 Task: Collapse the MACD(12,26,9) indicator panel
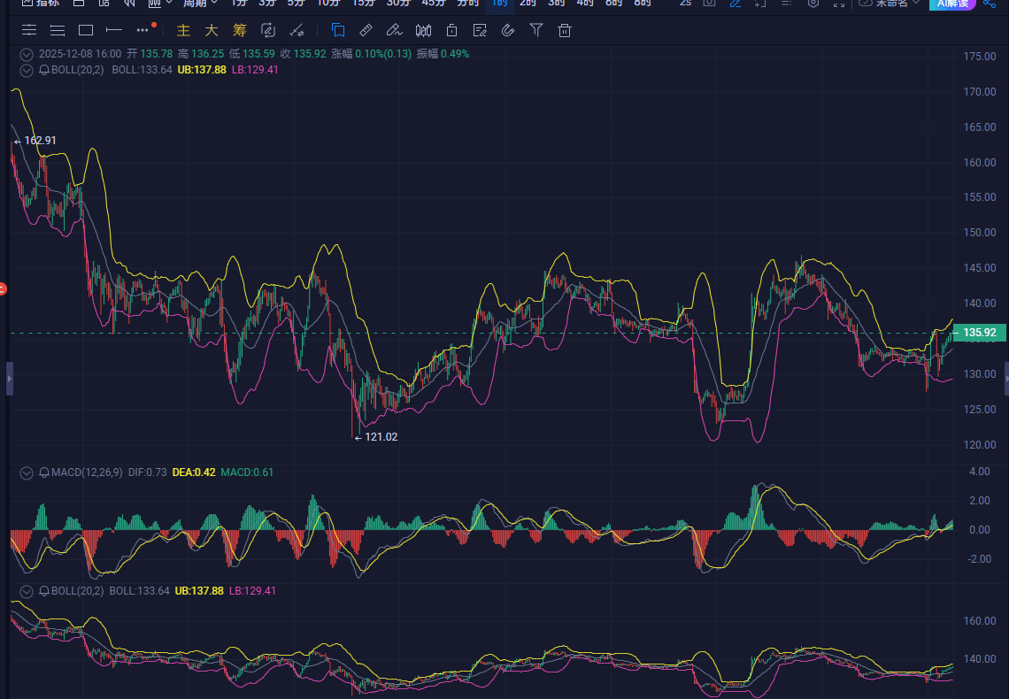tap(26, 472)
